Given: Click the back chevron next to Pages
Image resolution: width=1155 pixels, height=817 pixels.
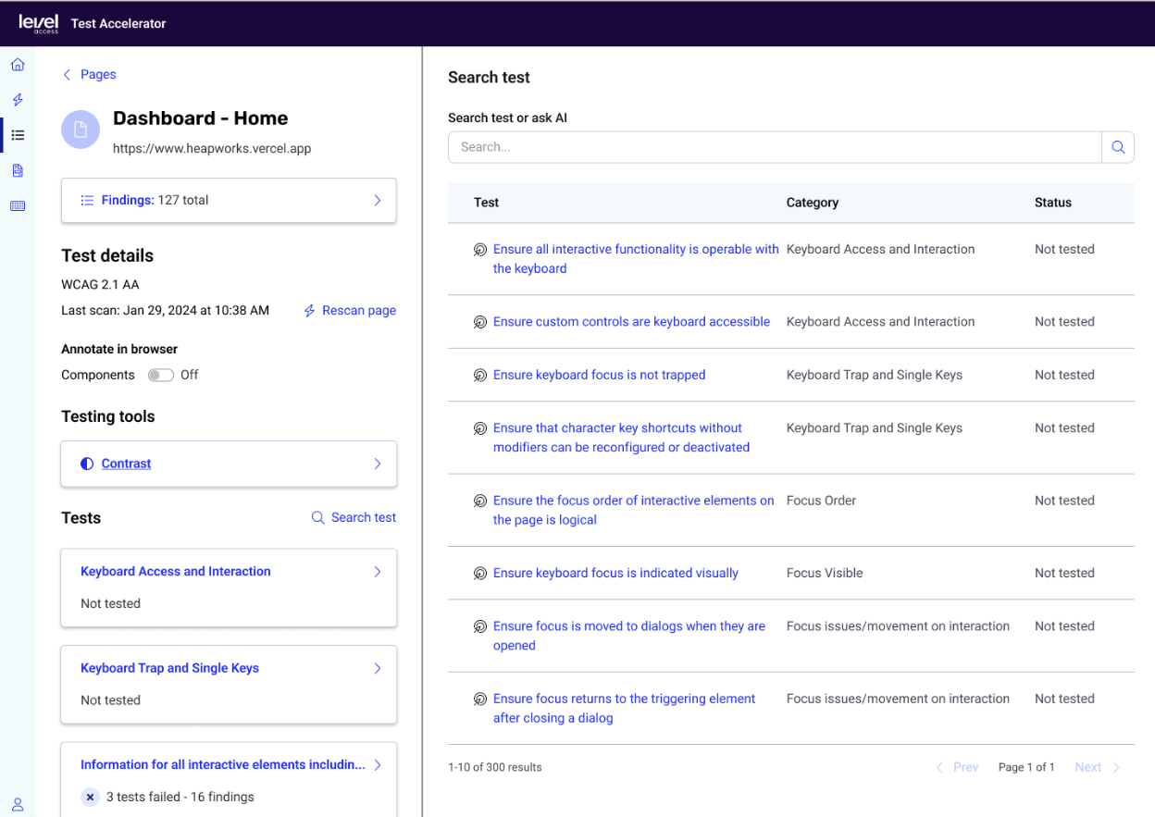Looking at the screenshot, I should (67, 75).
